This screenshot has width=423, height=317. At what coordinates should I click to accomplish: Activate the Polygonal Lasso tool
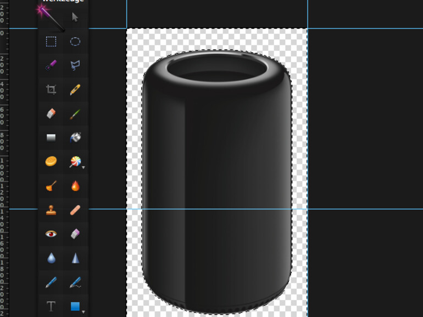pos(75,65)
